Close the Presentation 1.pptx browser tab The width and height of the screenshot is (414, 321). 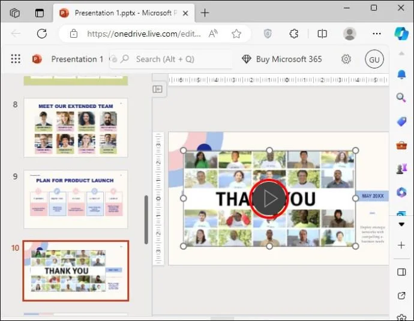point(185,13)
